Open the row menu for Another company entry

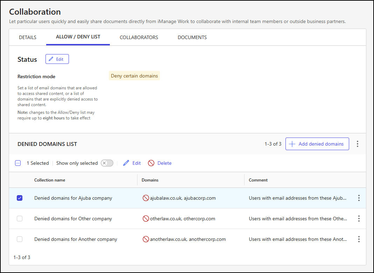359,239
